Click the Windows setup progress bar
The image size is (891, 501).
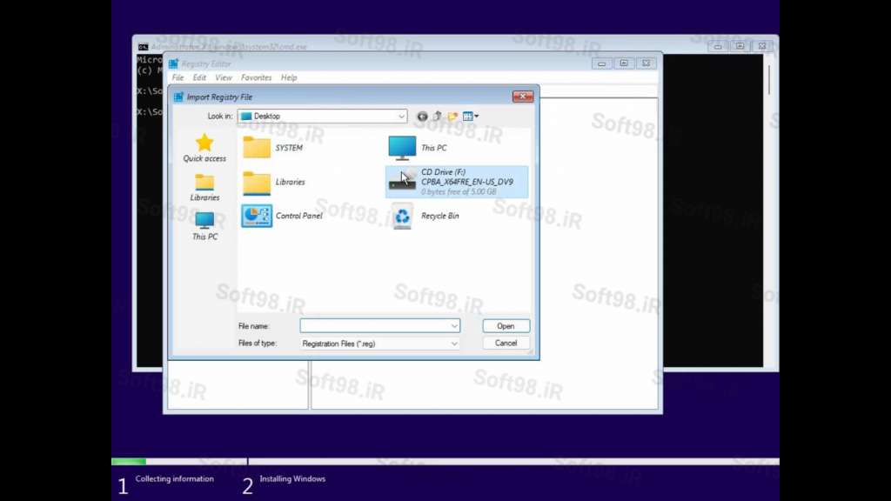pyautogui.click(x=445, y=461)
